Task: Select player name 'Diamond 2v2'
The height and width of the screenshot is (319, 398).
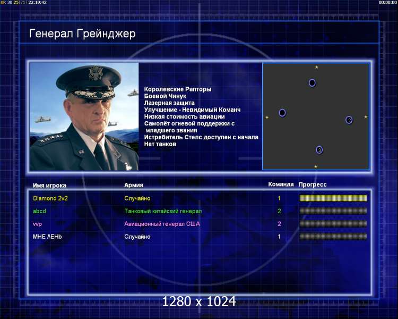Action: click(50, 198)
